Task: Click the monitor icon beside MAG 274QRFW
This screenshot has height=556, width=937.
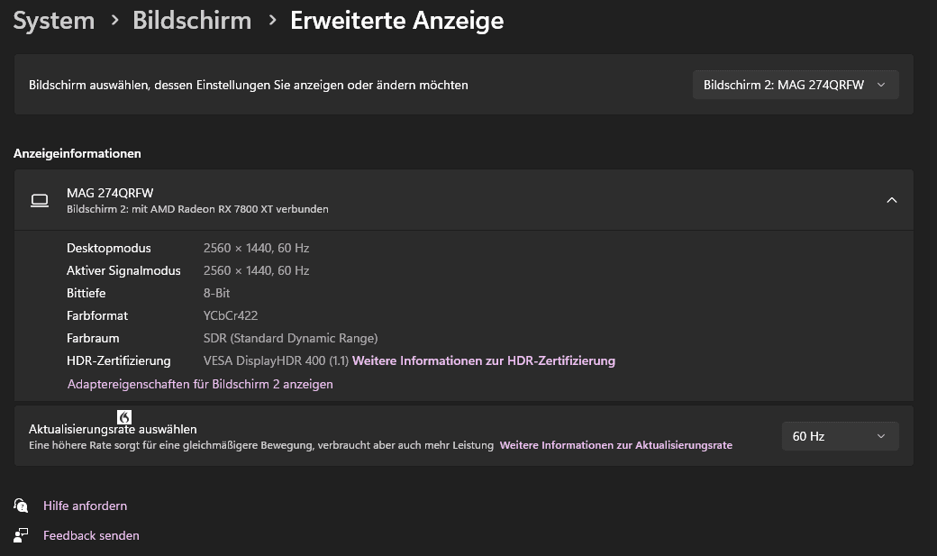Action: (x=40, y=200)
